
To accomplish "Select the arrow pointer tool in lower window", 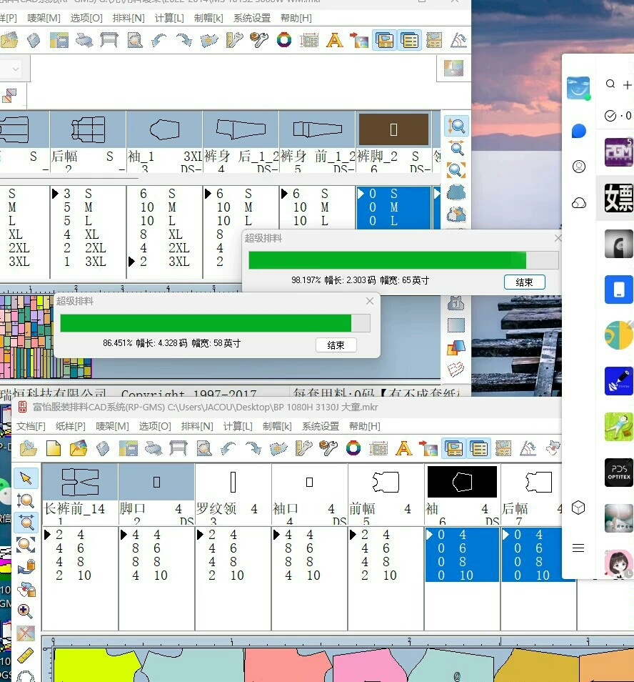I will click(x=26, y=478).
